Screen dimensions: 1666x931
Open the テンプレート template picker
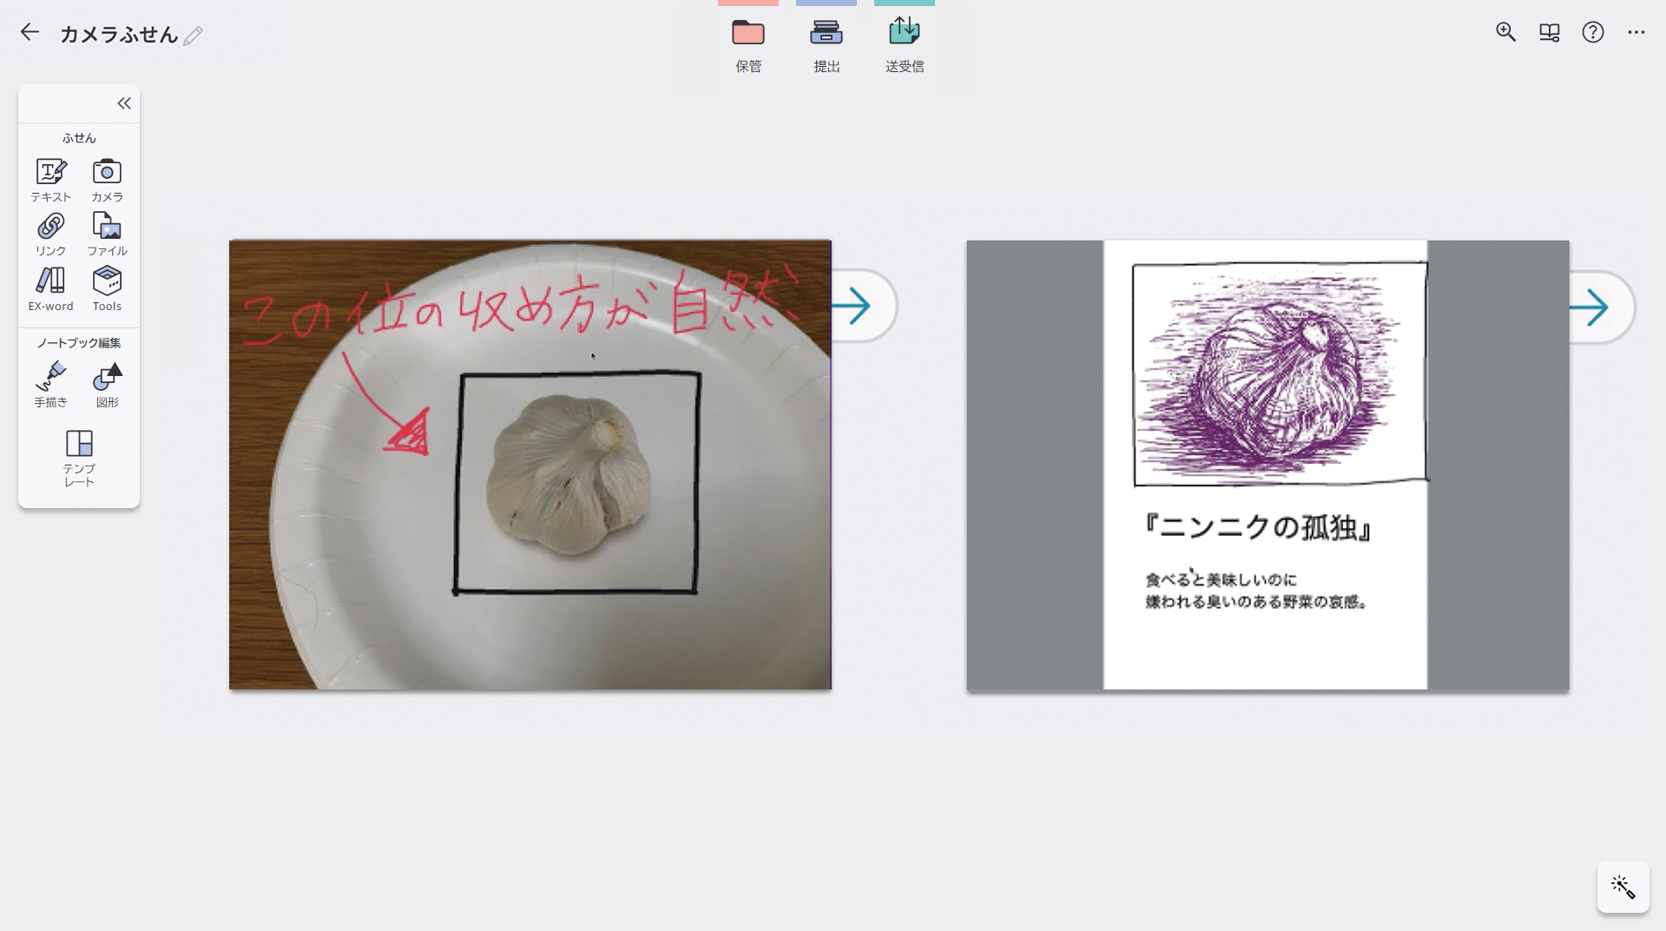pyautogui.click(x=79, y=458)
